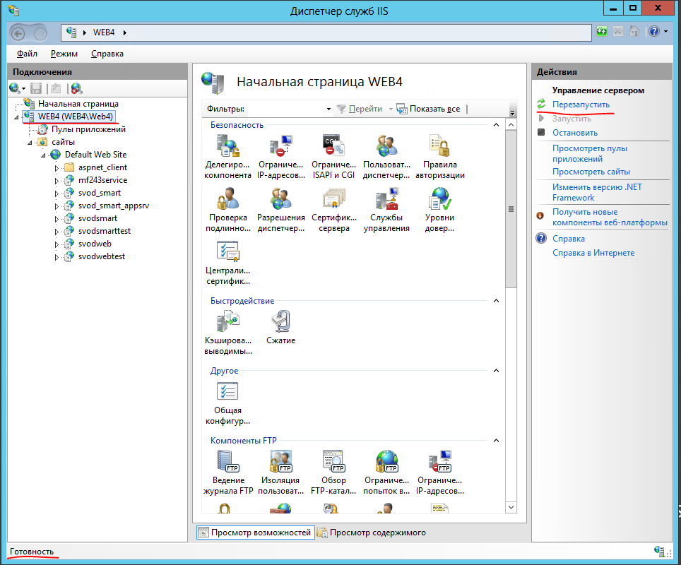This screenshot has width=681, height=565.
Task: Expand the aspnet_client folder node
Action: pos(57,168)
